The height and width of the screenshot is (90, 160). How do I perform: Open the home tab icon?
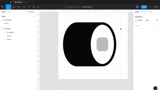click(11, 2)
